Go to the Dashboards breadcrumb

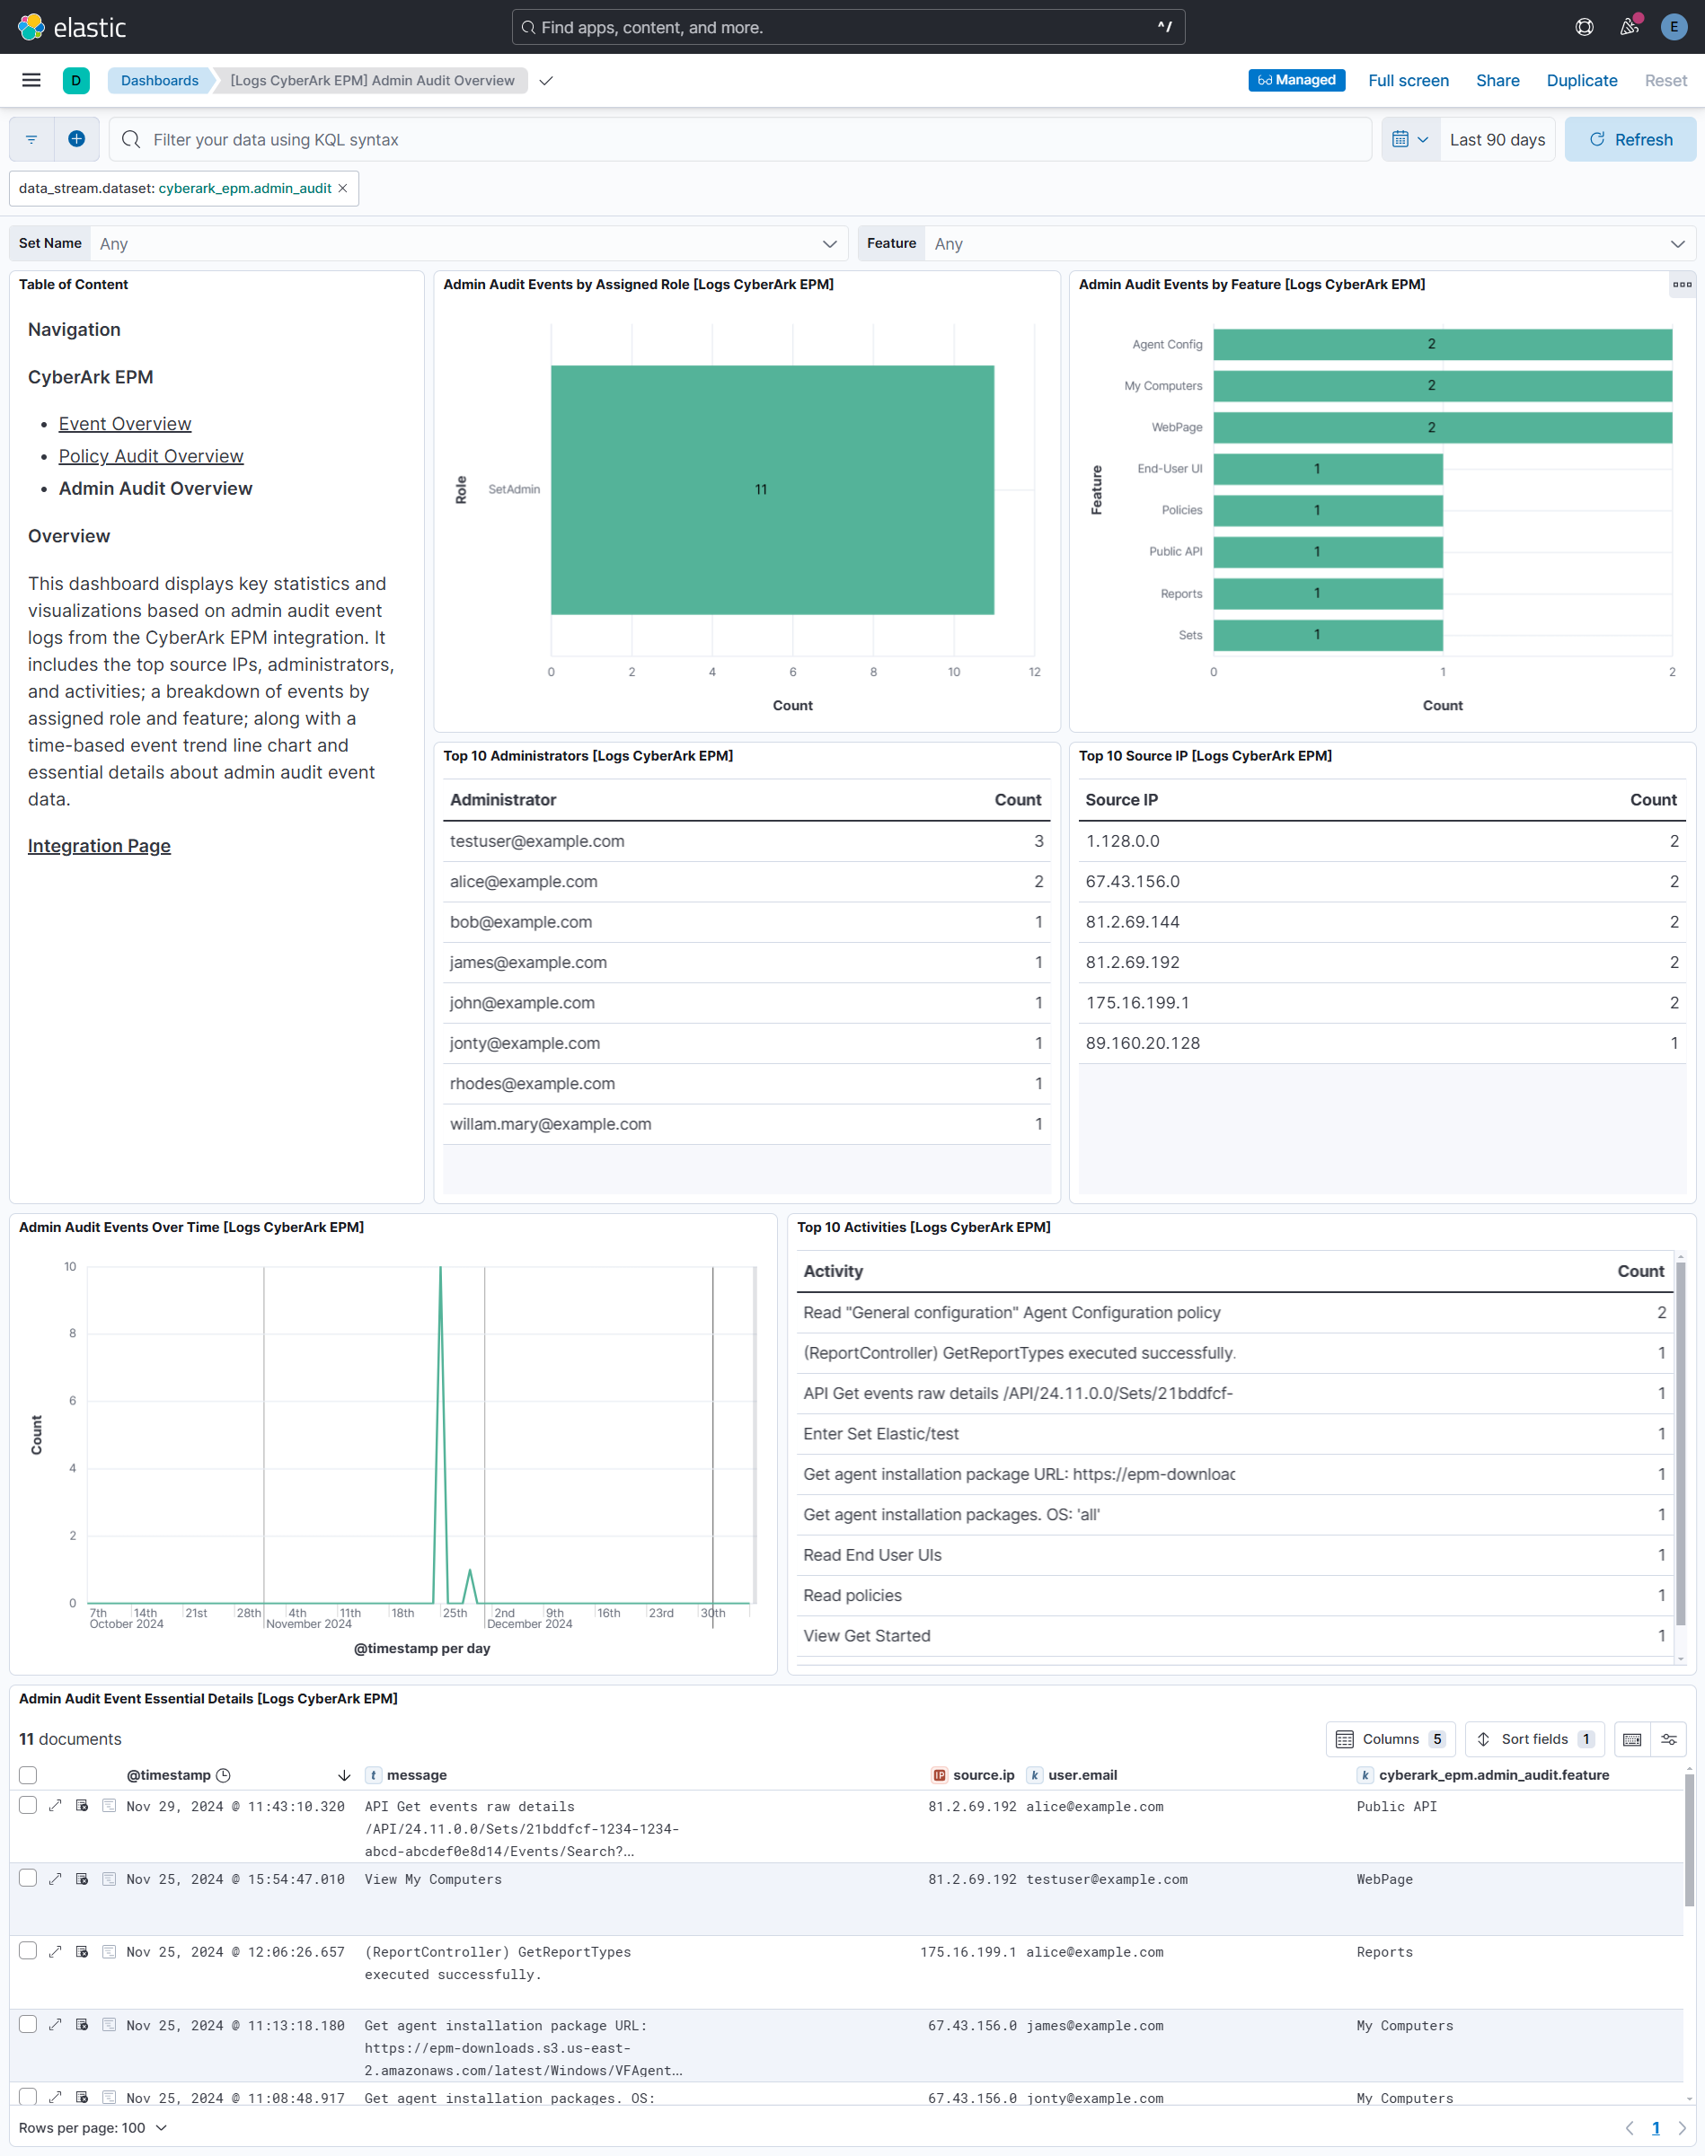coord(160,81)
